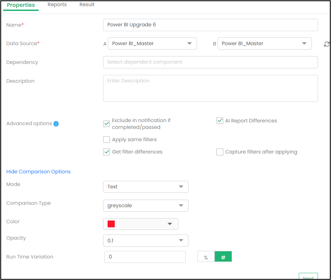Viewport: 331px width, 280px height.
Task: Disable Get filter differences checkbox
Action: click(x=107, y=152)
